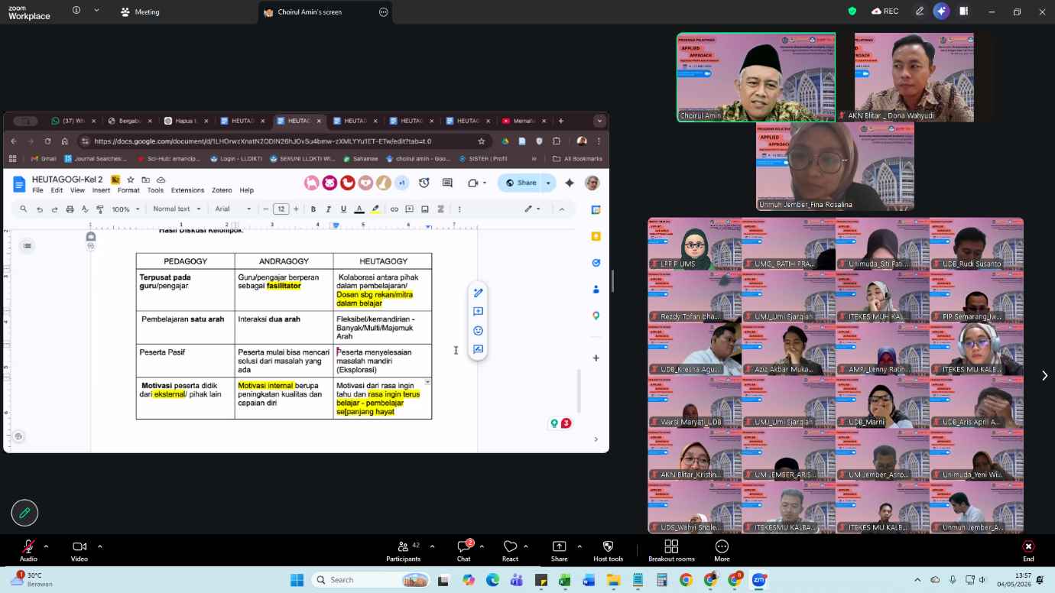1055x593 pixels.
Task: Click the font size 12 input box
Action: (281, 209)
